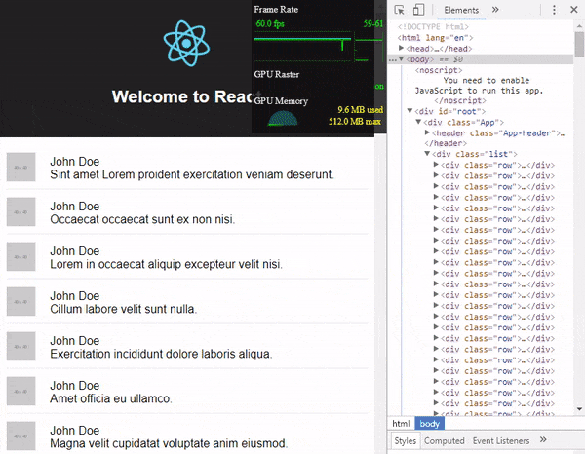
Task: Click the avatar beside Lorem in occaecat row
Action: pyautogui.click(x=20, y=256)
